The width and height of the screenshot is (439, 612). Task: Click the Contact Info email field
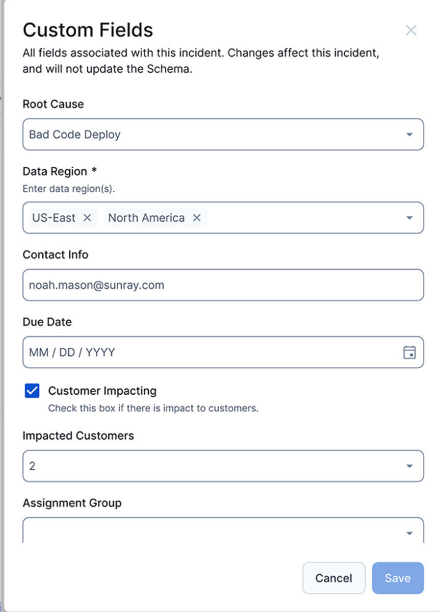coord(221,285)
